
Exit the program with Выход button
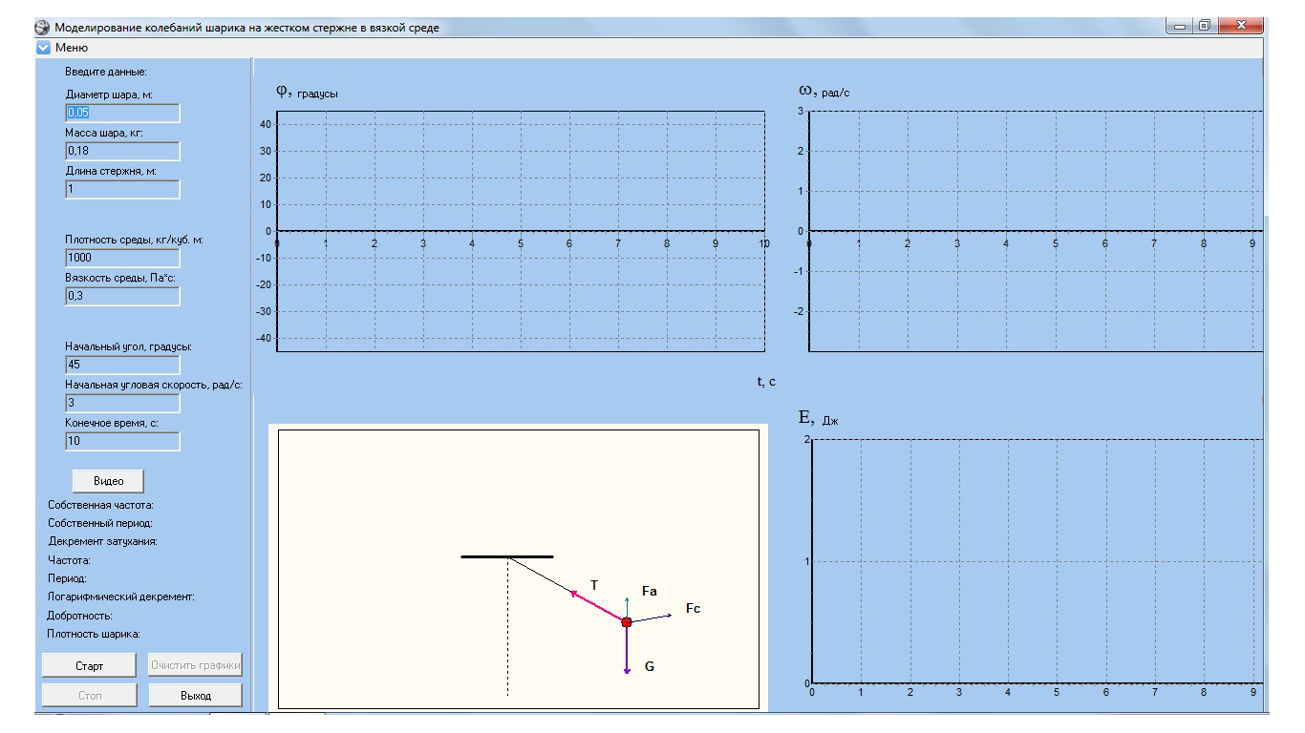196,696
